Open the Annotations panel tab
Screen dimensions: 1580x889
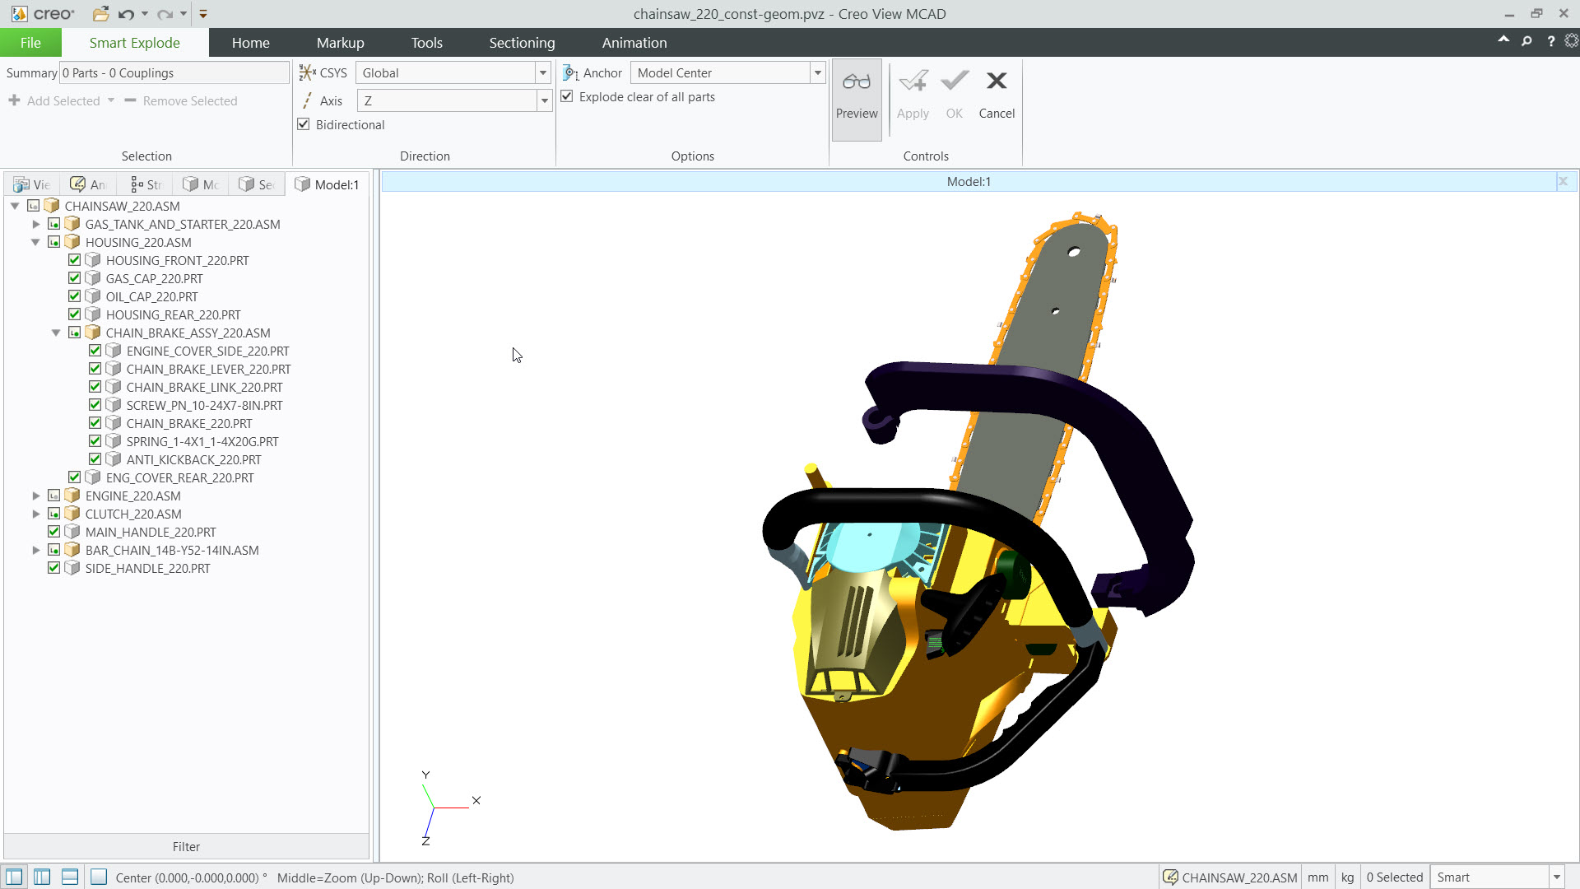coord(88,184)
